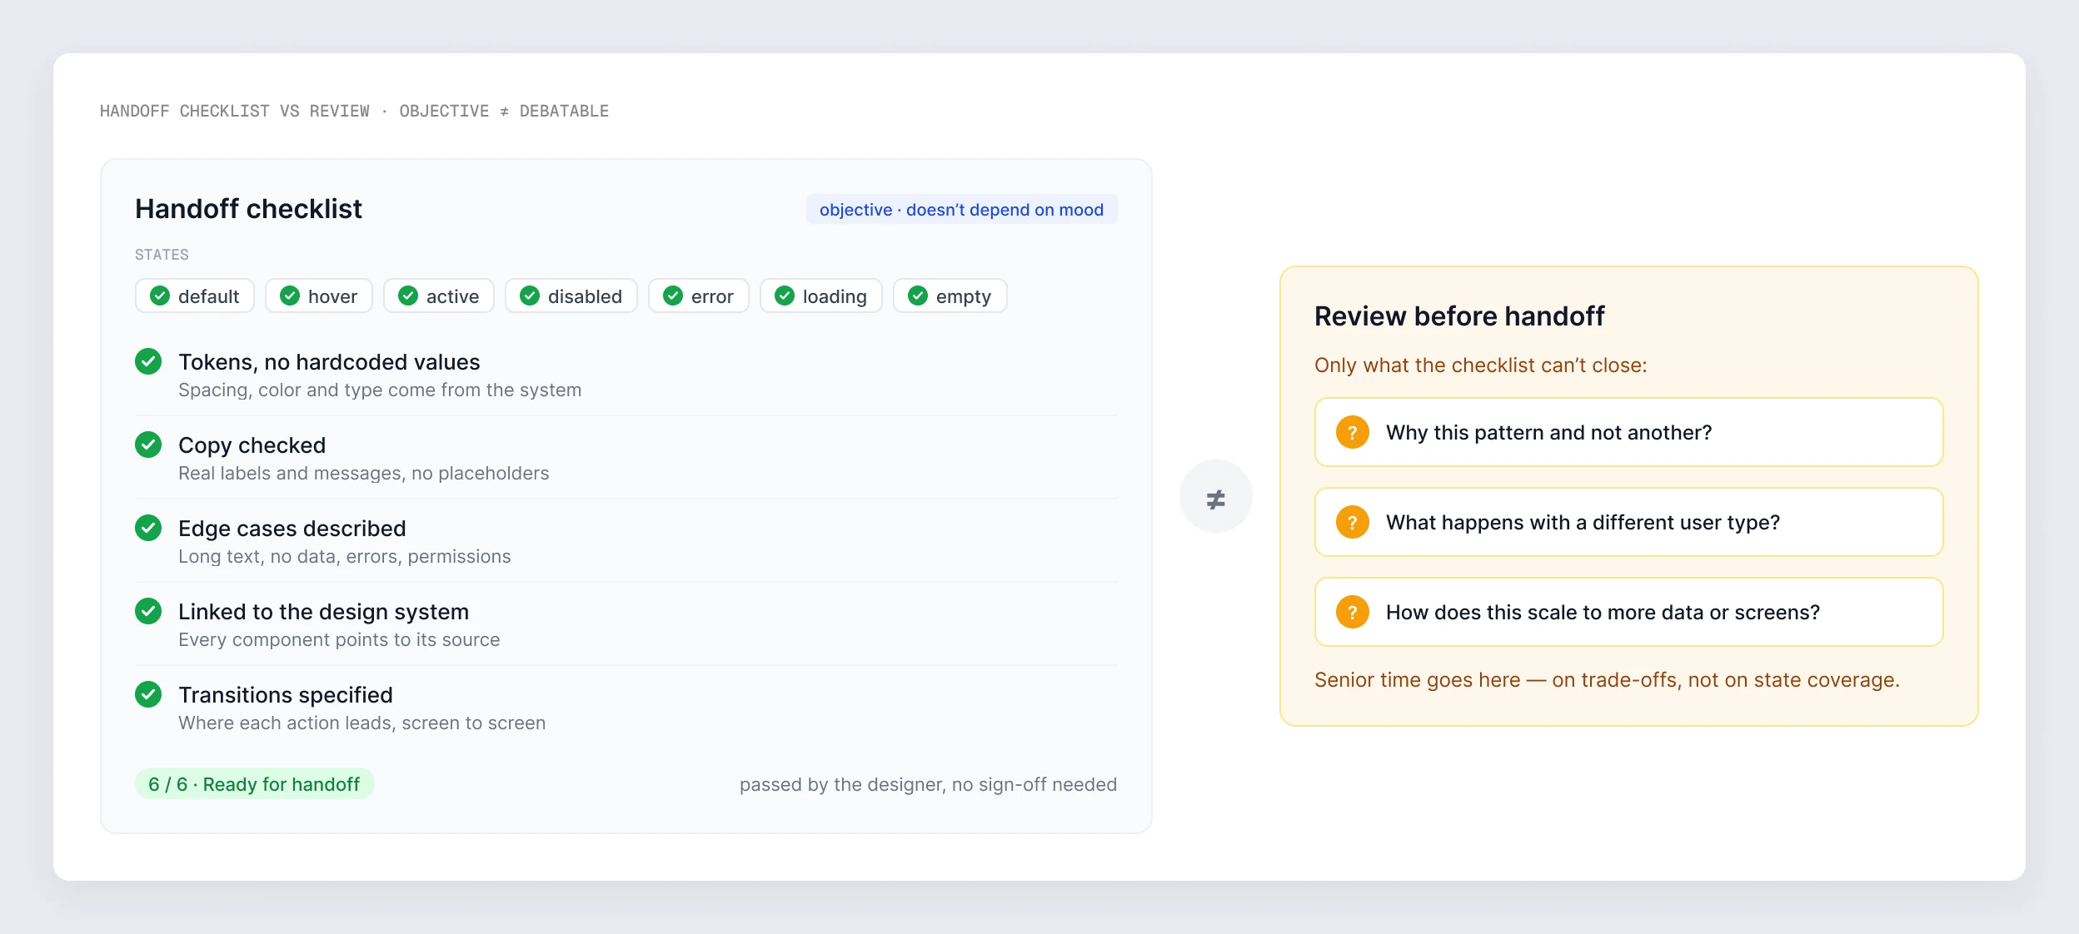Image resolution: width=2079 pixels, height=934 pixels.
Task: Select the 'empty' state chip
Action: pos(950,296)
